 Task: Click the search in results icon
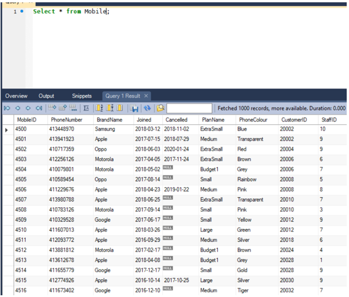160,108
